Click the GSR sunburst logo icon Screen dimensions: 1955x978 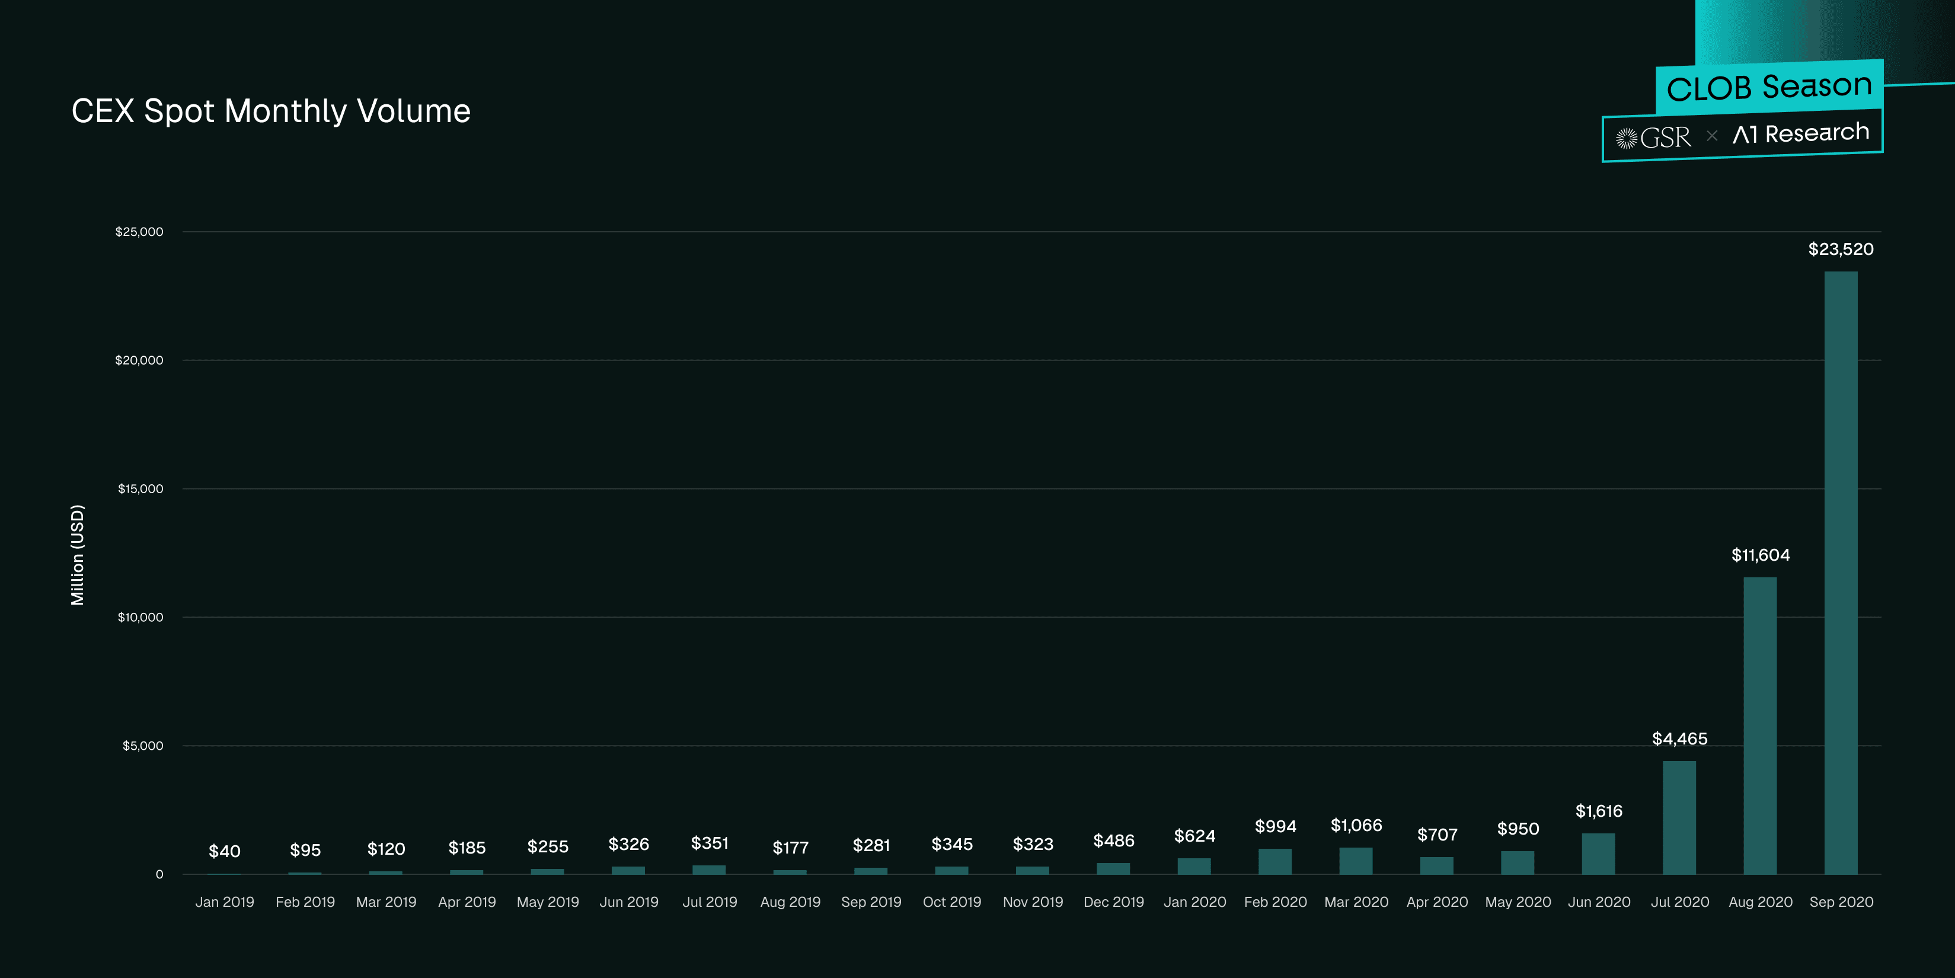point(1625,138)
